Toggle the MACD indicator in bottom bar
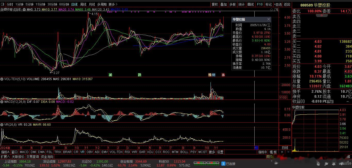 point(24,152)
